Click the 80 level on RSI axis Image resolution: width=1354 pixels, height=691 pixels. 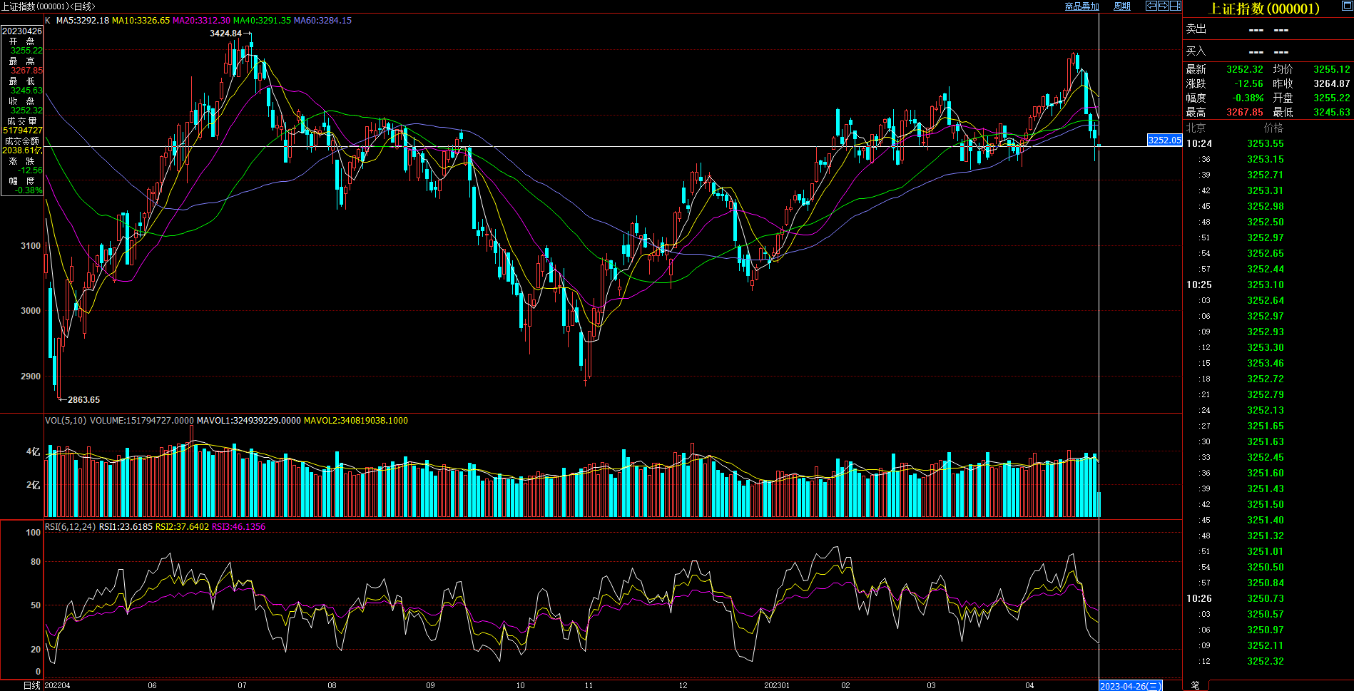coord(36,562)
